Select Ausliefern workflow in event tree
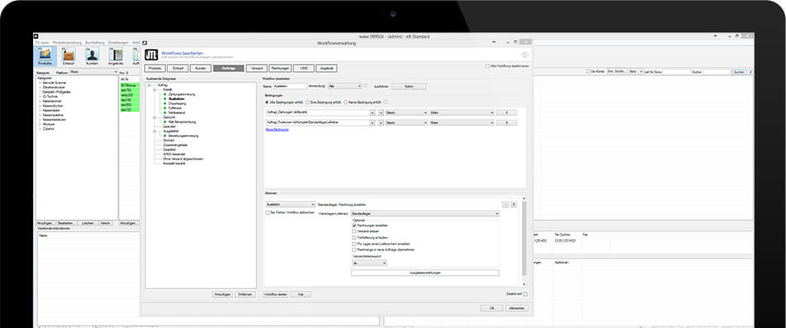This screenshot has width=786, height=328. point(177,99)
